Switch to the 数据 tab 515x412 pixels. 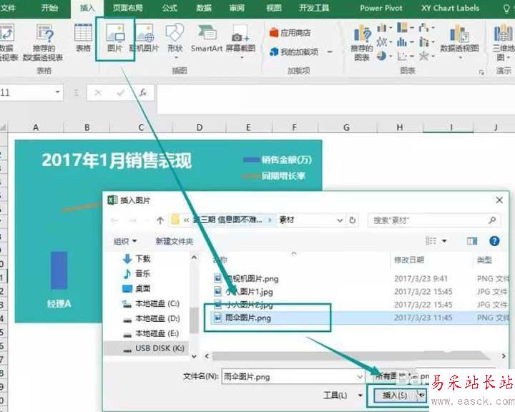click(x=204, y=8)
